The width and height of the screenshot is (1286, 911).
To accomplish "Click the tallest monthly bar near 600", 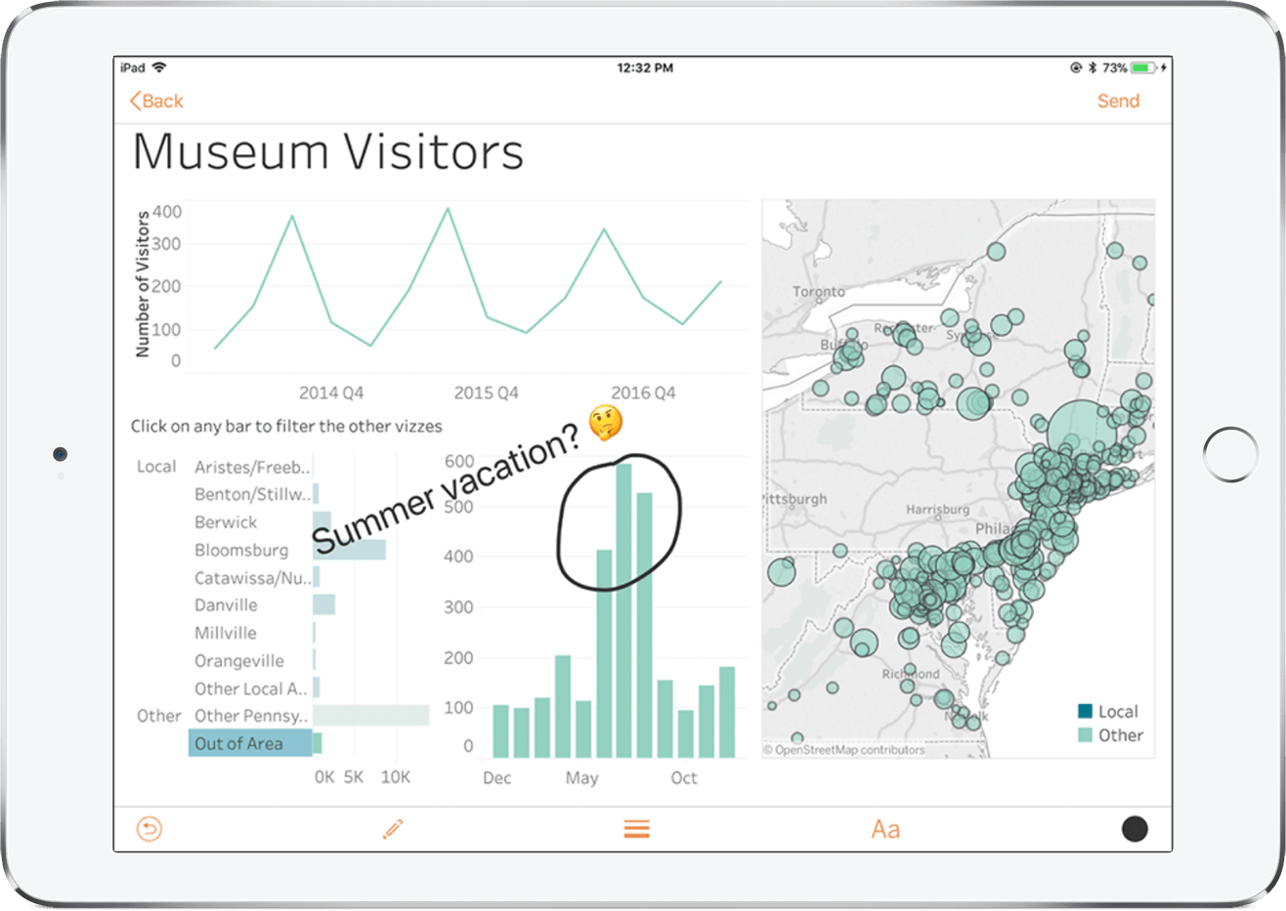I will point(623,610).
